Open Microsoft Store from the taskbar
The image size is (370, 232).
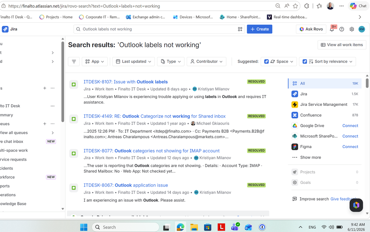click(x=208, y=227)
